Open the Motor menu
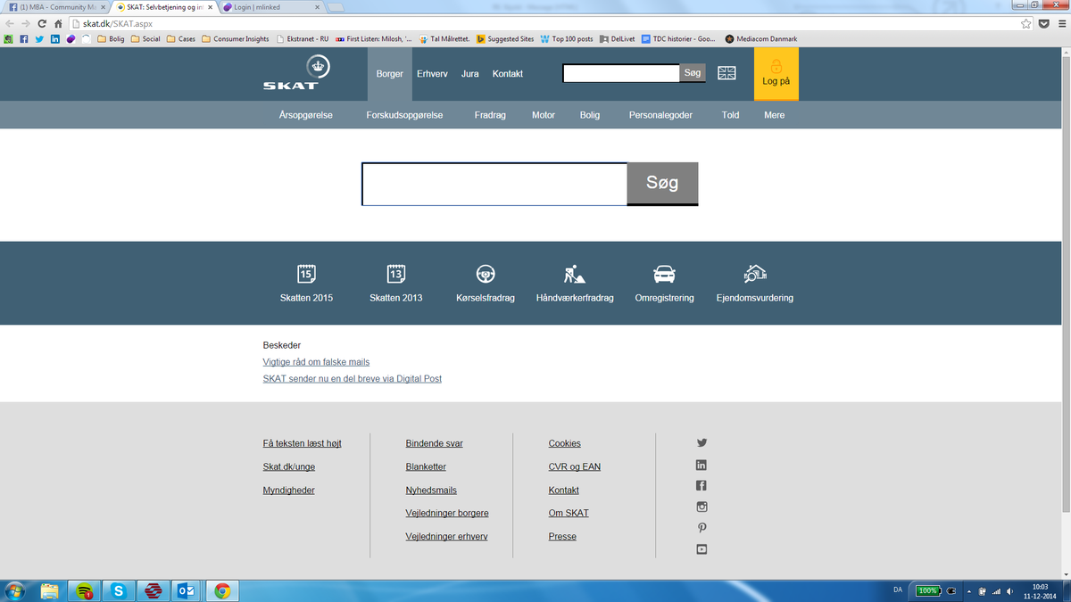1071x602 pixels. pyautogui.click(x=544, y=115)
